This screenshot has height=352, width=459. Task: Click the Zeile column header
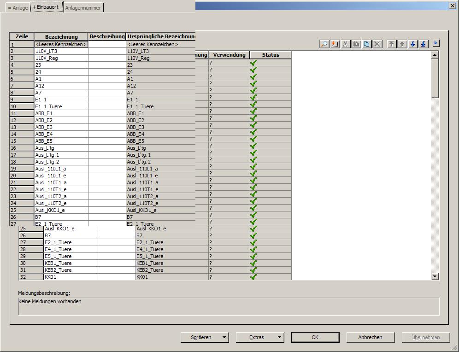tap(22, 36)
